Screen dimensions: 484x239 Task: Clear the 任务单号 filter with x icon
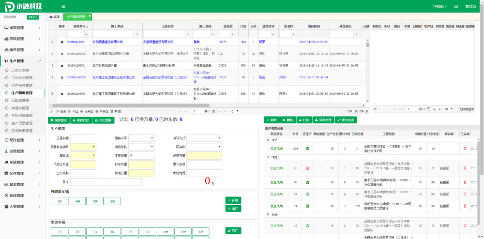(x=86, y=34)
